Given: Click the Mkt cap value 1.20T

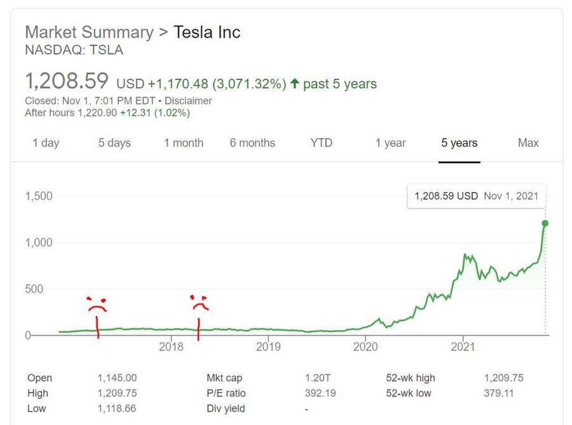Looking at the screenshot, I should (x=318, y=378).
